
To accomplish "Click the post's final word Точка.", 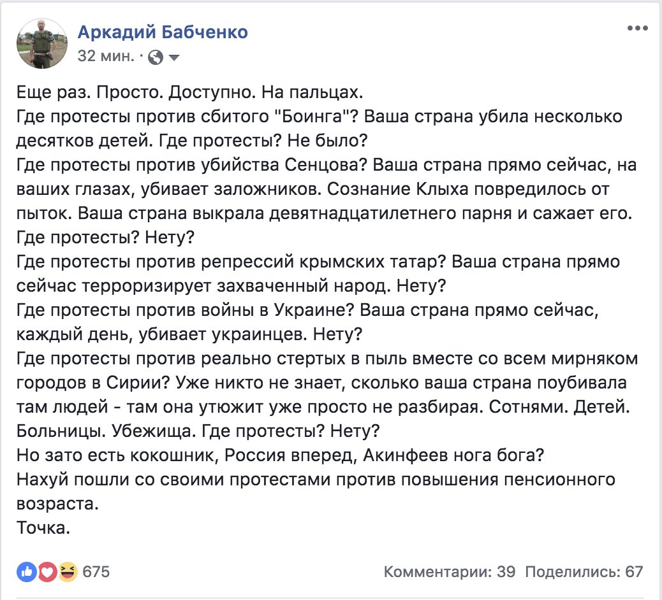I will click(43, 527).
